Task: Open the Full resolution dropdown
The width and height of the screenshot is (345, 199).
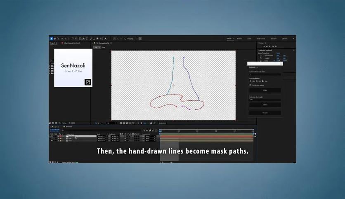Action: [111, 123]
